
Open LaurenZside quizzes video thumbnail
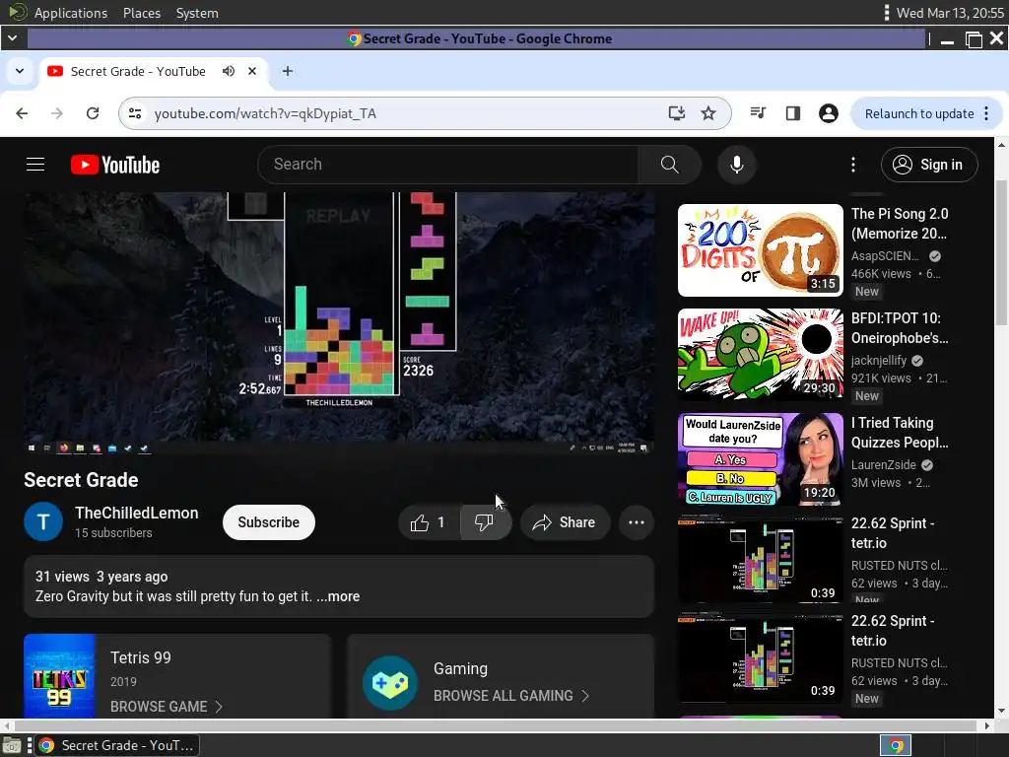click(x=760, y=459)
